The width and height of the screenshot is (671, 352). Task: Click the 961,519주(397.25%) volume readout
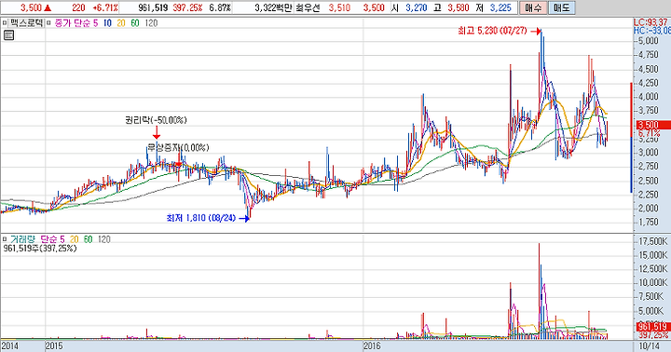coord(39,248)
